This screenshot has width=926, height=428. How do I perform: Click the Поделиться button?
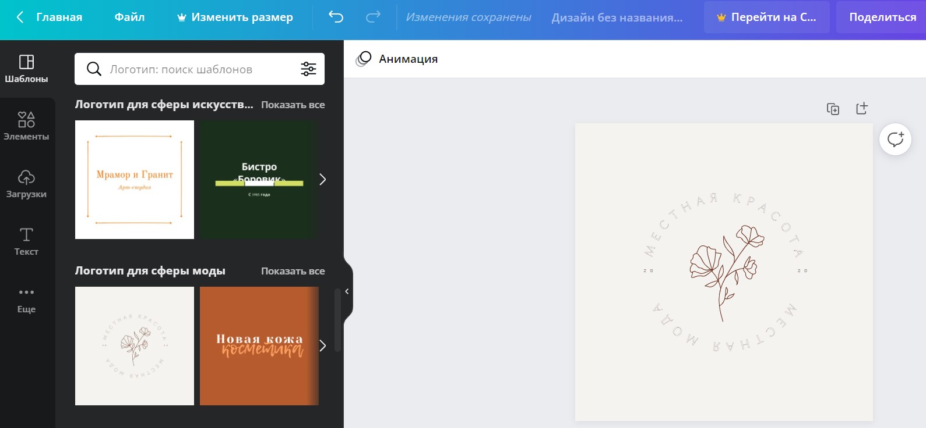click(x=882, y=17)
